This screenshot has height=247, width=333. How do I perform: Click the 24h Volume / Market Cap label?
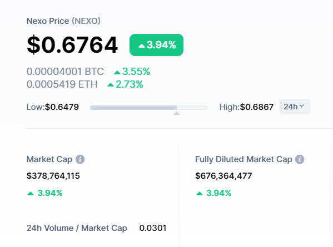(77, 228)
